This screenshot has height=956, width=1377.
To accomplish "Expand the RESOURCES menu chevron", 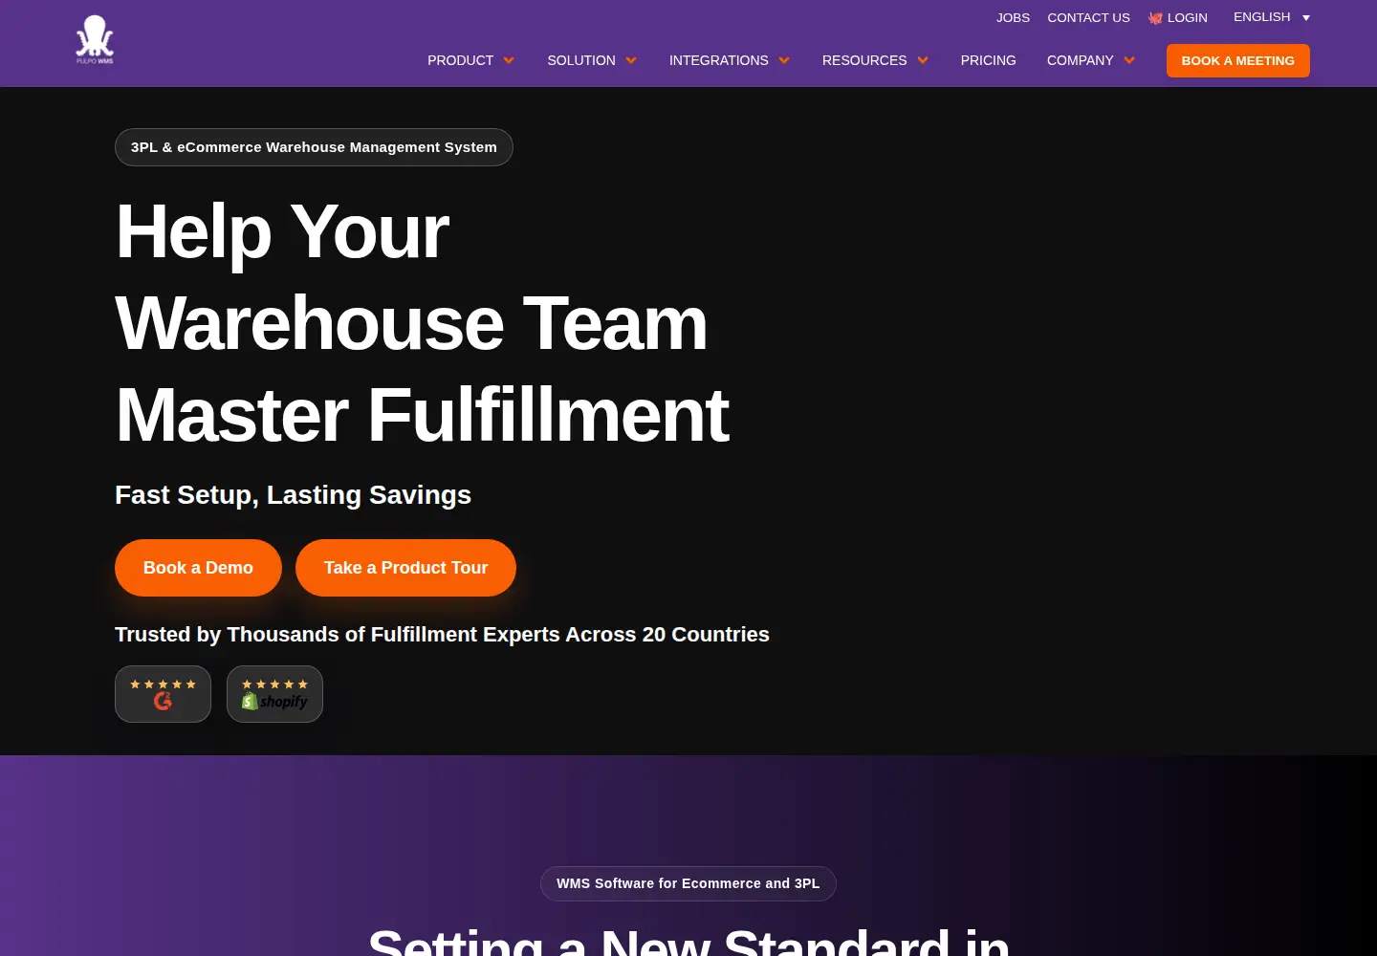I will (x=923, y=60).
